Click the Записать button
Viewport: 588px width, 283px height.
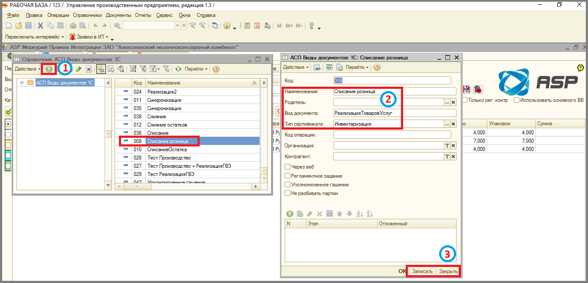tap(422, 271)
